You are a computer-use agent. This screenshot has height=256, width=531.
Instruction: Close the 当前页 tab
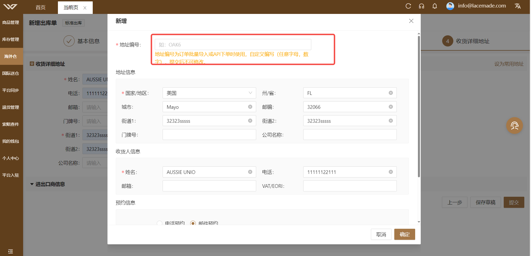85,8
